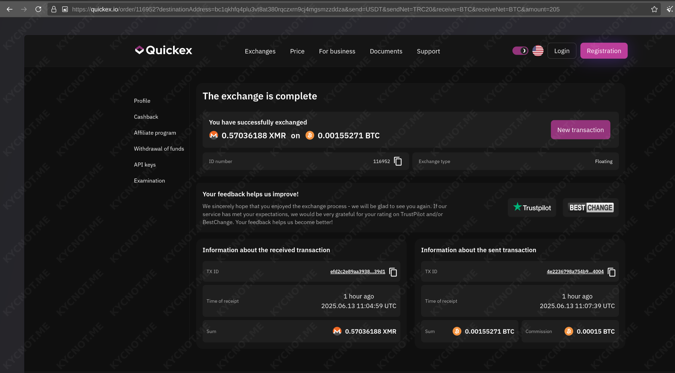
Task: Go to the Support menu item
Action: click(x=428, y=51)
